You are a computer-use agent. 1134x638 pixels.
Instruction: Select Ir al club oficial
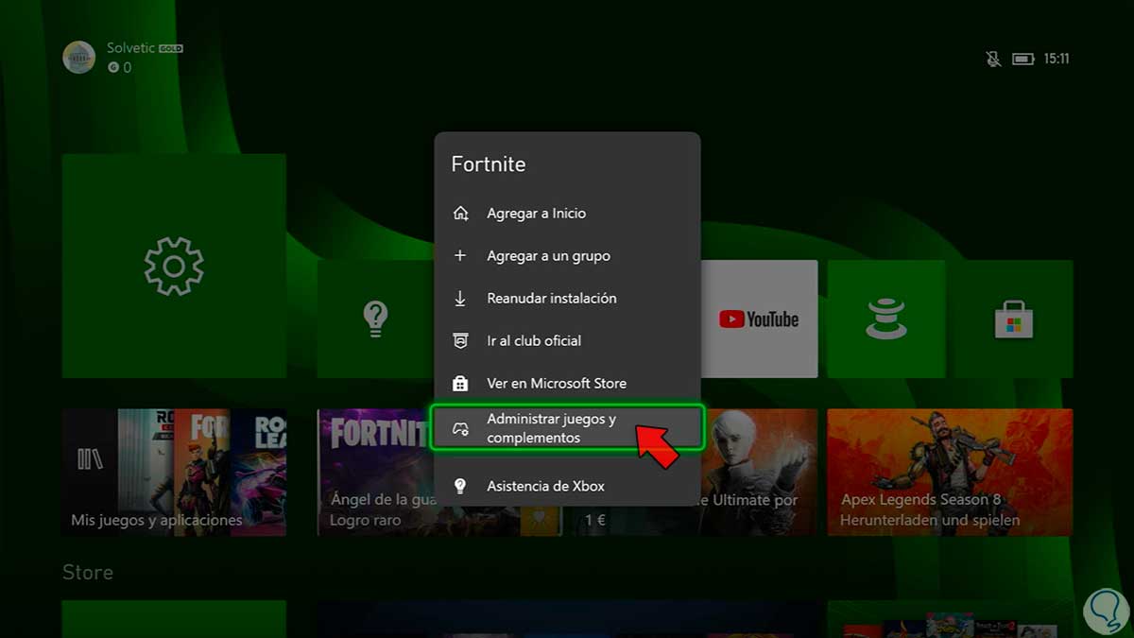pos(567,341)
